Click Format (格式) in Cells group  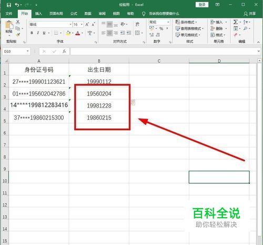click(x=218, y=35)
